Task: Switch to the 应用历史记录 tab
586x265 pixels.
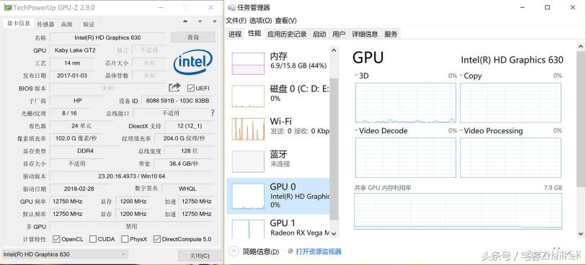Action: pos(287,34)
